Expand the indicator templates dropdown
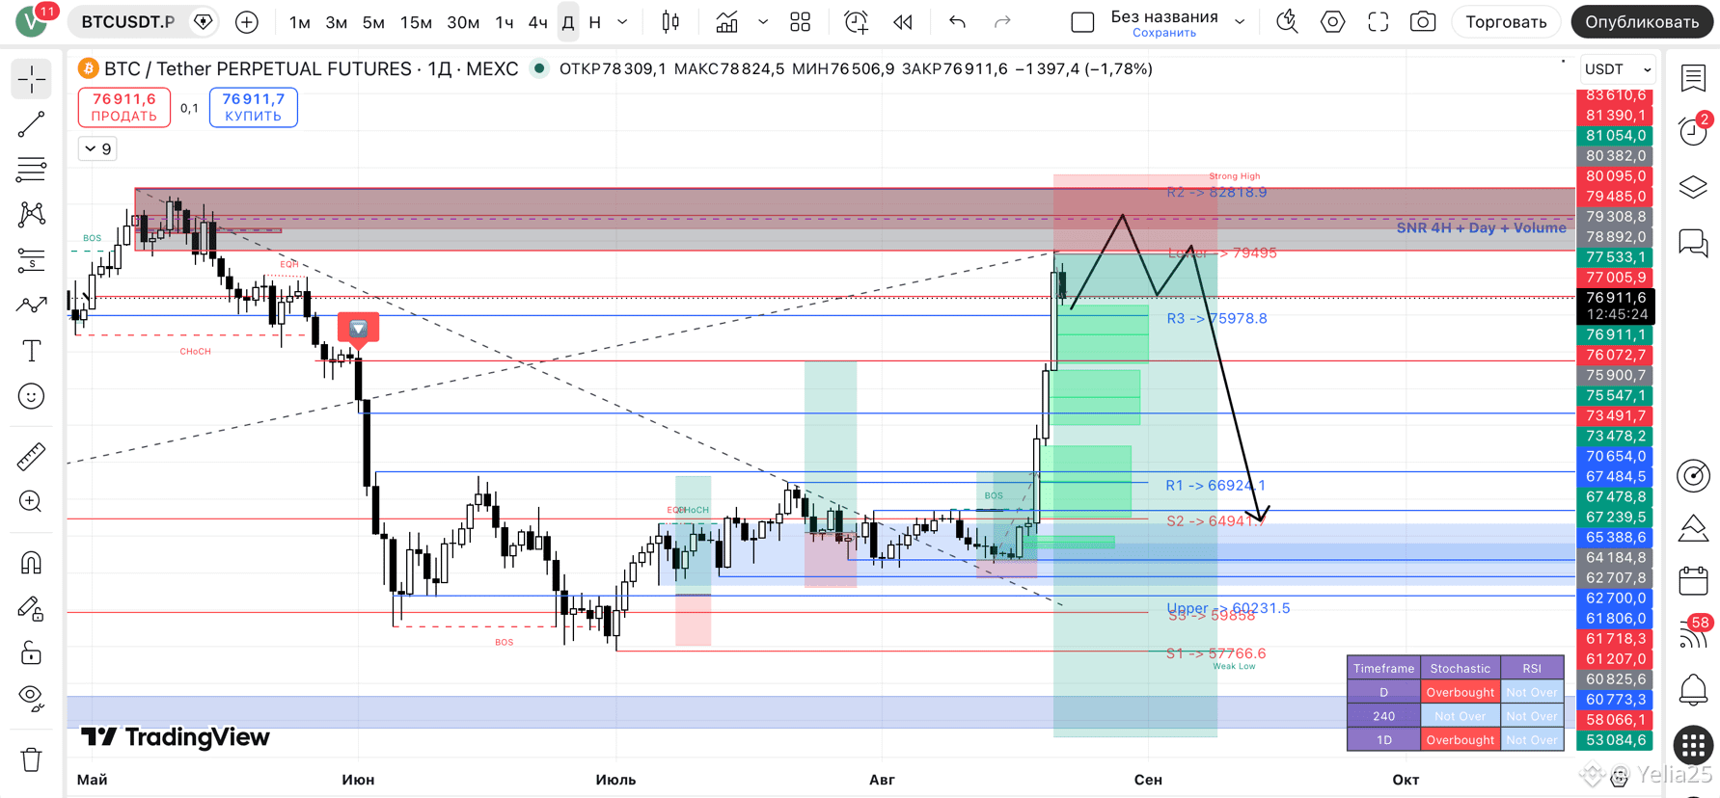This screenshot has width=1720, height=798. 763,21
